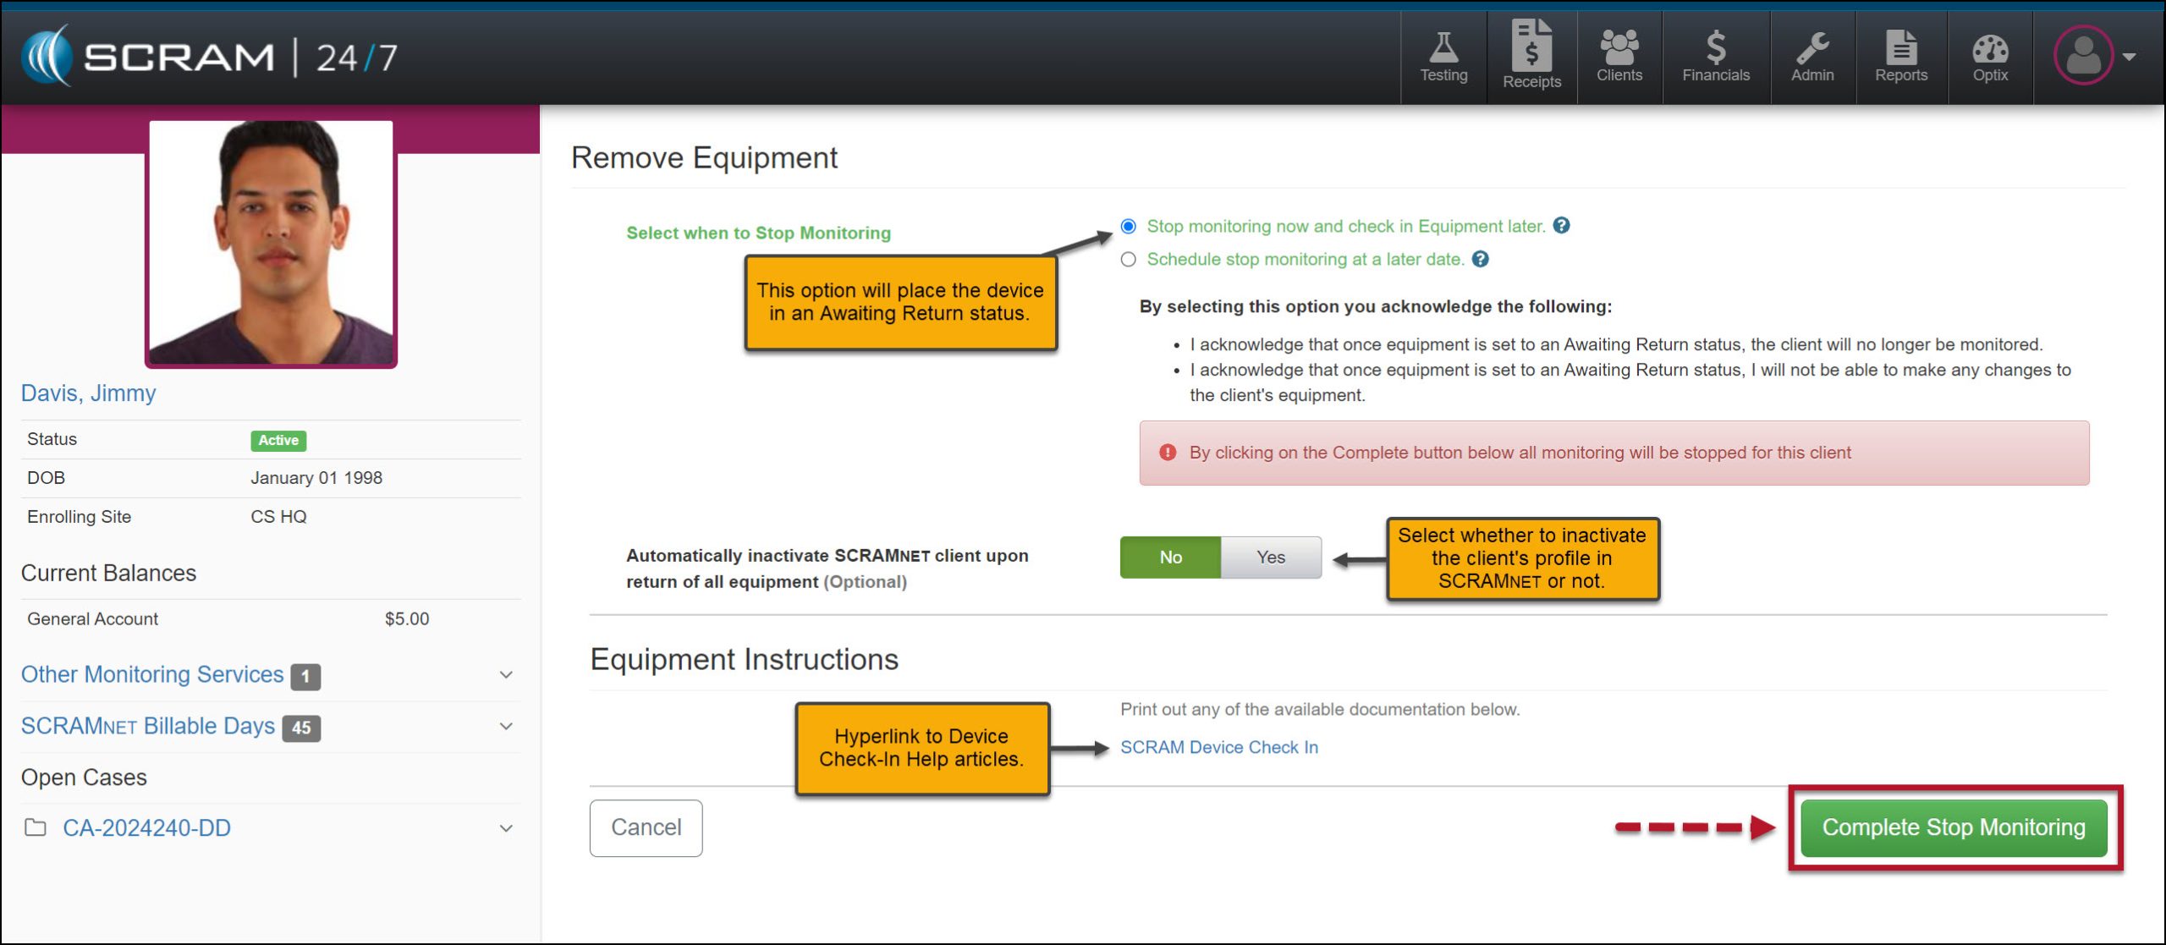Expand Other Monitoring Services section
This screenshot has width=2166, height=945.
click(x=506, y=675)
